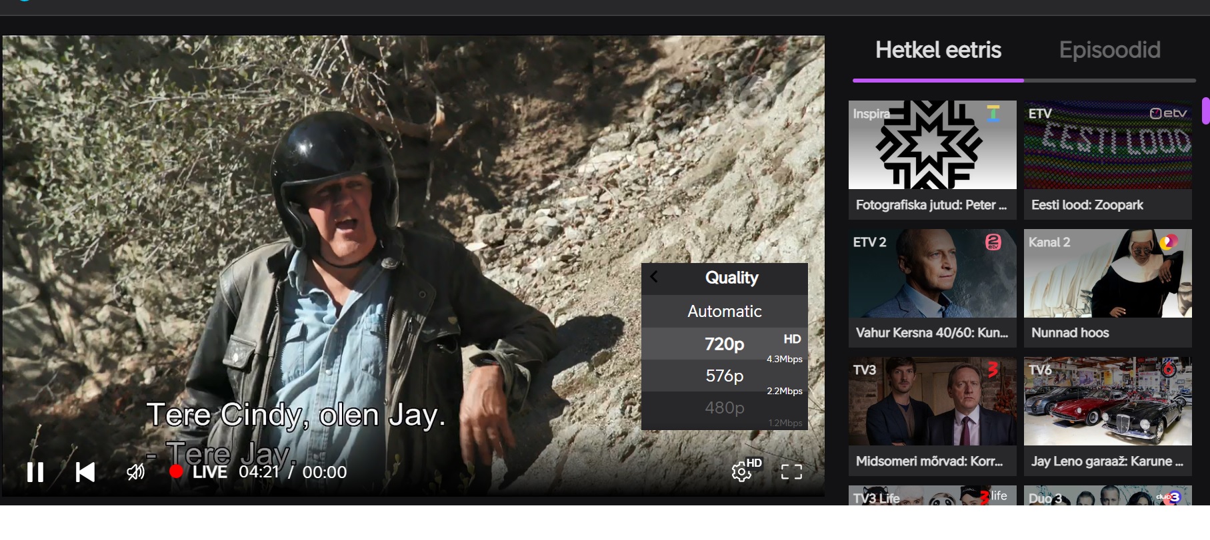Switch to the Episoodid tab
The image size is (1210, 540).
click(x=1109, y=51)
